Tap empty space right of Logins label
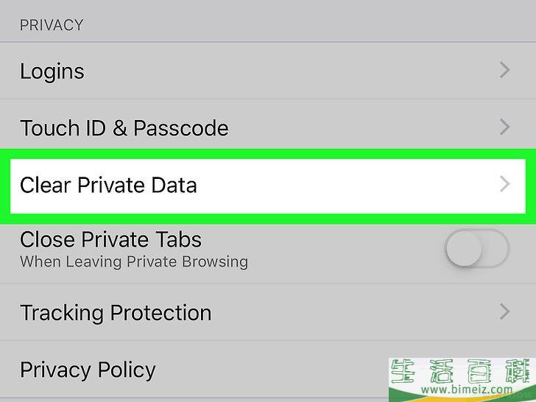The width and height of the screenshot is (536, 402). coord(291,71)
